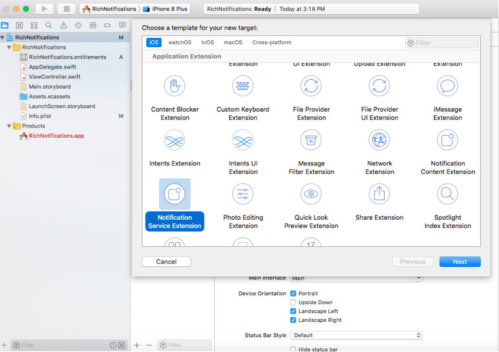Screen dimensions: 499x352
Task: Toggle source-control status filter icon
Action: (122, 345)
